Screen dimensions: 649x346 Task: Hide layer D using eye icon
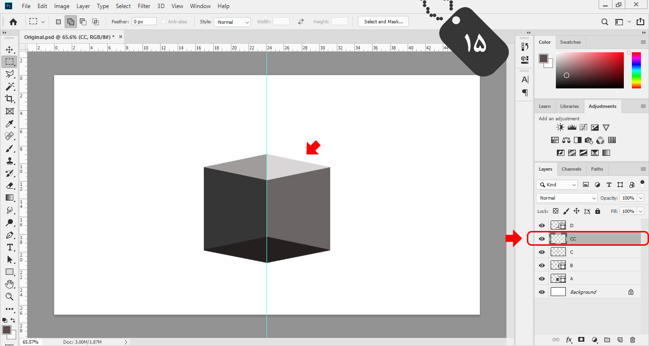pos(542,225)
